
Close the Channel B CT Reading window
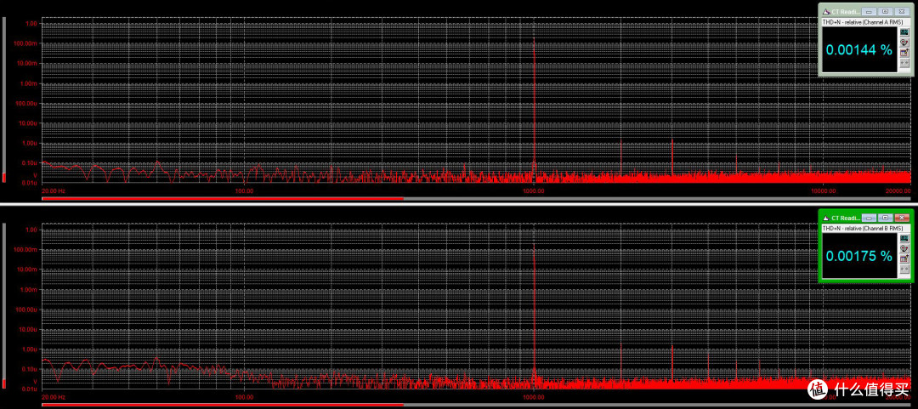pos(902,218)
